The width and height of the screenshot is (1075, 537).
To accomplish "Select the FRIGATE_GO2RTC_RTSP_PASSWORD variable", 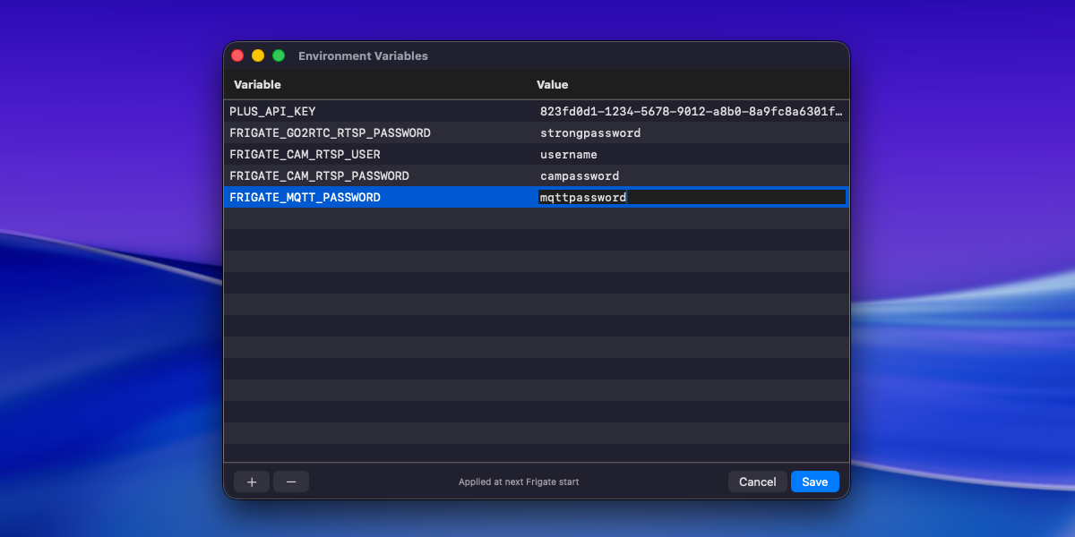I will click(330, 132).
